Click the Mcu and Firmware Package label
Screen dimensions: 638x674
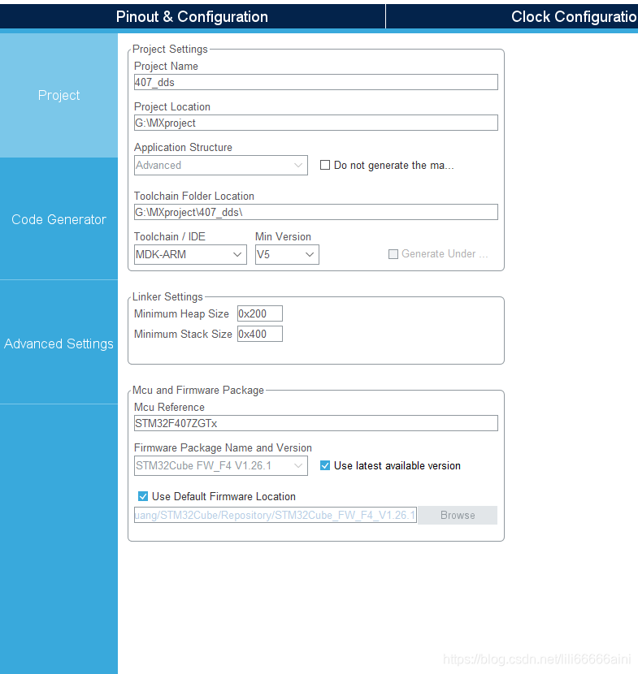point(197,390)
